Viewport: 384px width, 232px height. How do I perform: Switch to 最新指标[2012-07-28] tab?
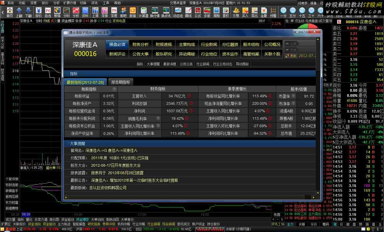(x=85, y=82)
